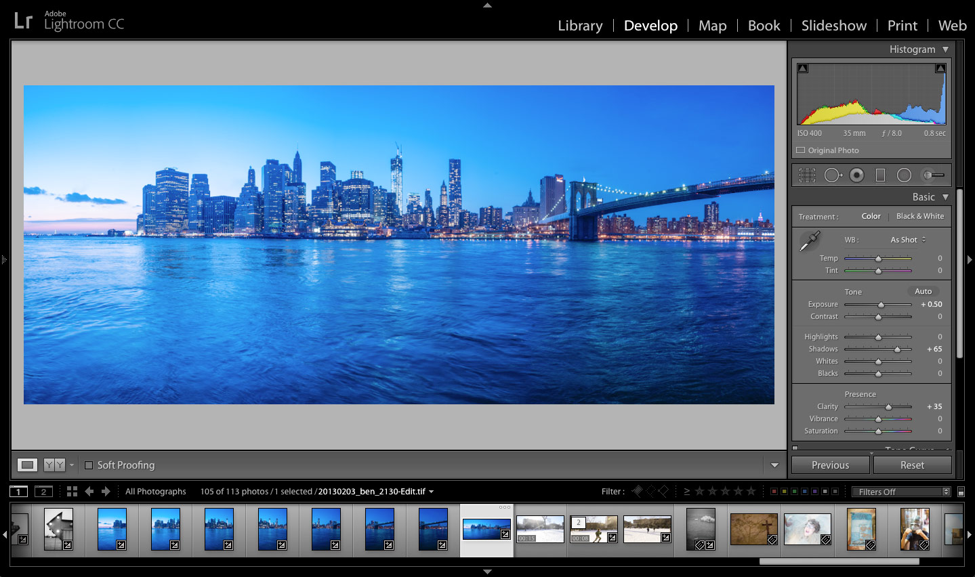975x577 pixels.
Task: Open the Map module
Action: click(712, 25)
